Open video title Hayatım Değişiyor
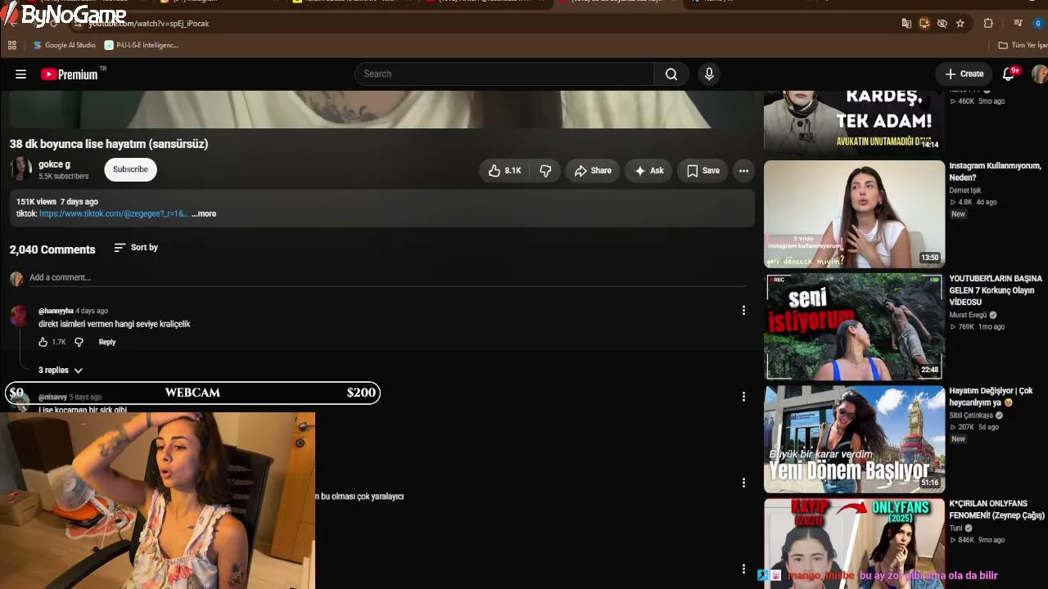Viewport: 1048px width, 589px height. (991, 397)
